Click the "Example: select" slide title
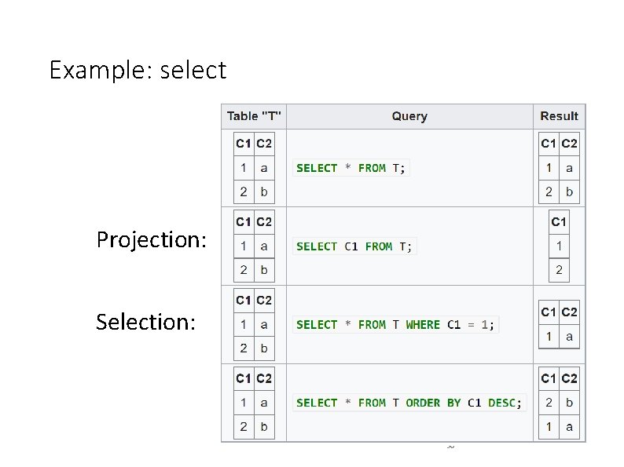This screenshot has height=467, width=624. point(138,71)
